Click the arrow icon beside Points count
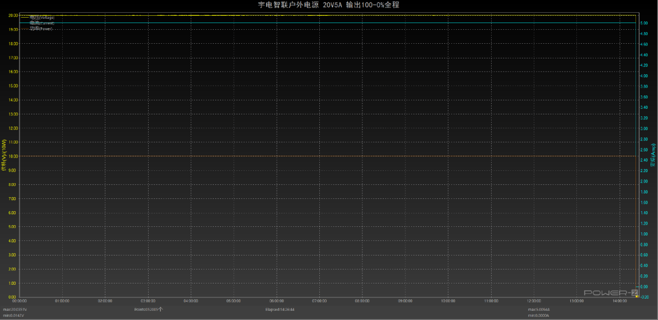Image resolution: width=658 pixels, height=320 pixels. pos(161,310)
